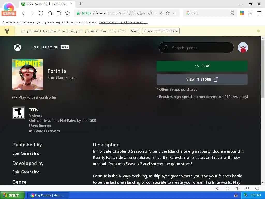Click the Search games field
This screenshot has height=199, width=265.
(196, 48)
